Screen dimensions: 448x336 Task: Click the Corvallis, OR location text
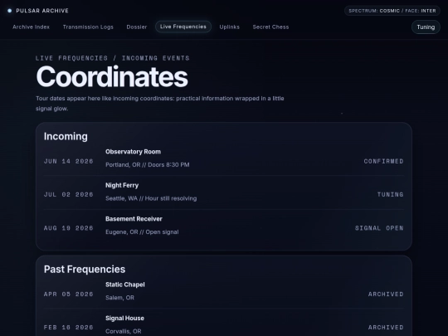(x=124, y=331)
